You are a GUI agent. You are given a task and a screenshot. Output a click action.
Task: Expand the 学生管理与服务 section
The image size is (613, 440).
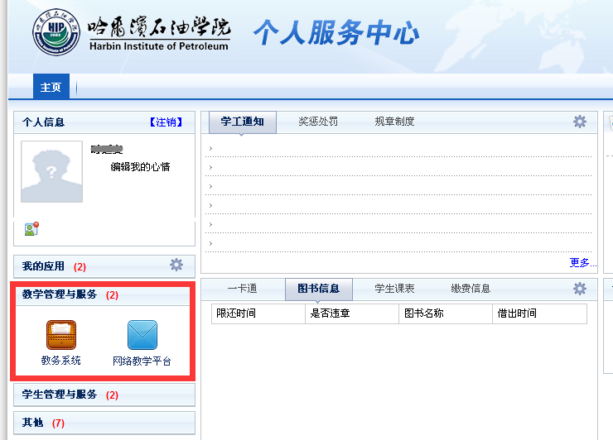(60, 395)
